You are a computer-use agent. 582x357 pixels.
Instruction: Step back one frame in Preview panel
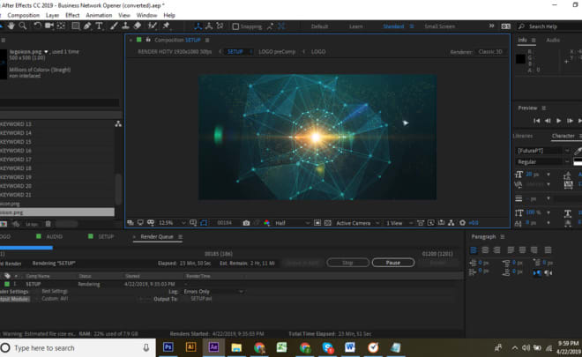click(x=548, y=121)
